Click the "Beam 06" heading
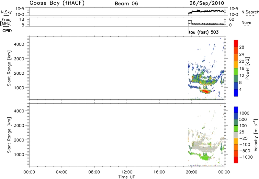The image size is (259, 179). [x=126, y=4]
